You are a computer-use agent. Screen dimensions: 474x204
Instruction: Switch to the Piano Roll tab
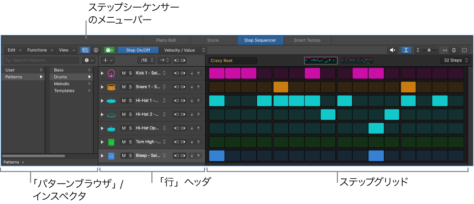pyautogui.click(x=166, y=41)
